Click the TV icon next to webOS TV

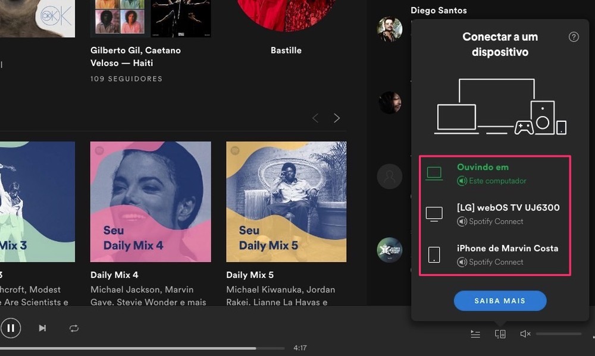click(x=434, y=214)
